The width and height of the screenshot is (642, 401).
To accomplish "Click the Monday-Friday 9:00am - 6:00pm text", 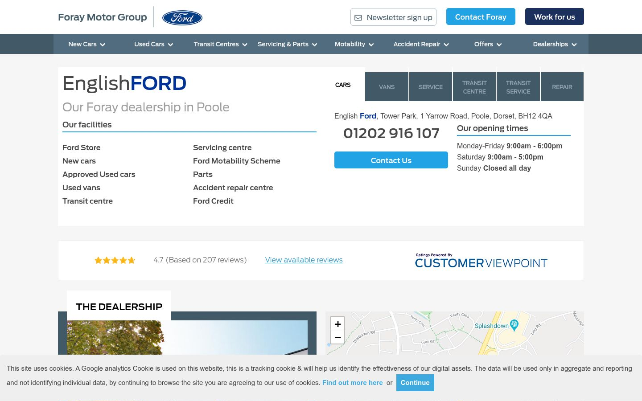I will pyautogui.click(x=510, y=146).
